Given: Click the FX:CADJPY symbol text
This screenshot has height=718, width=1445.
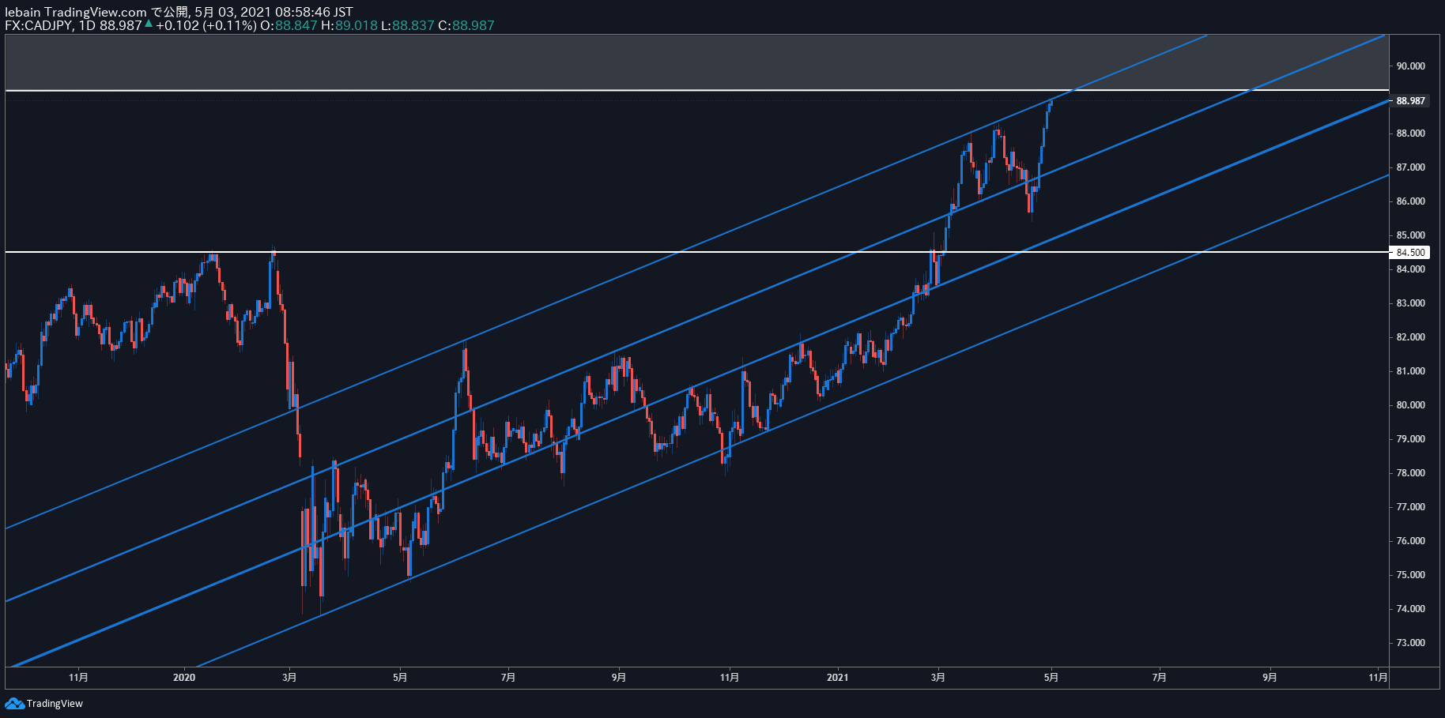Looking at the screenshot, I should click(x=39, y=25).
